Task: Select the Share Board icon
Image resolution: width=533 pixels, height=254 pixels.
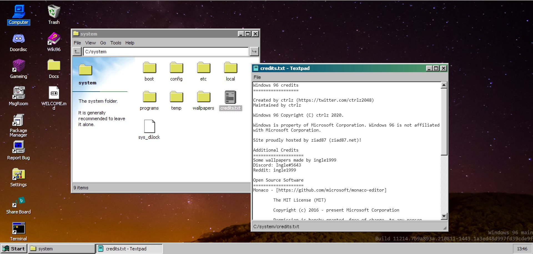Action: coord(18,202)
